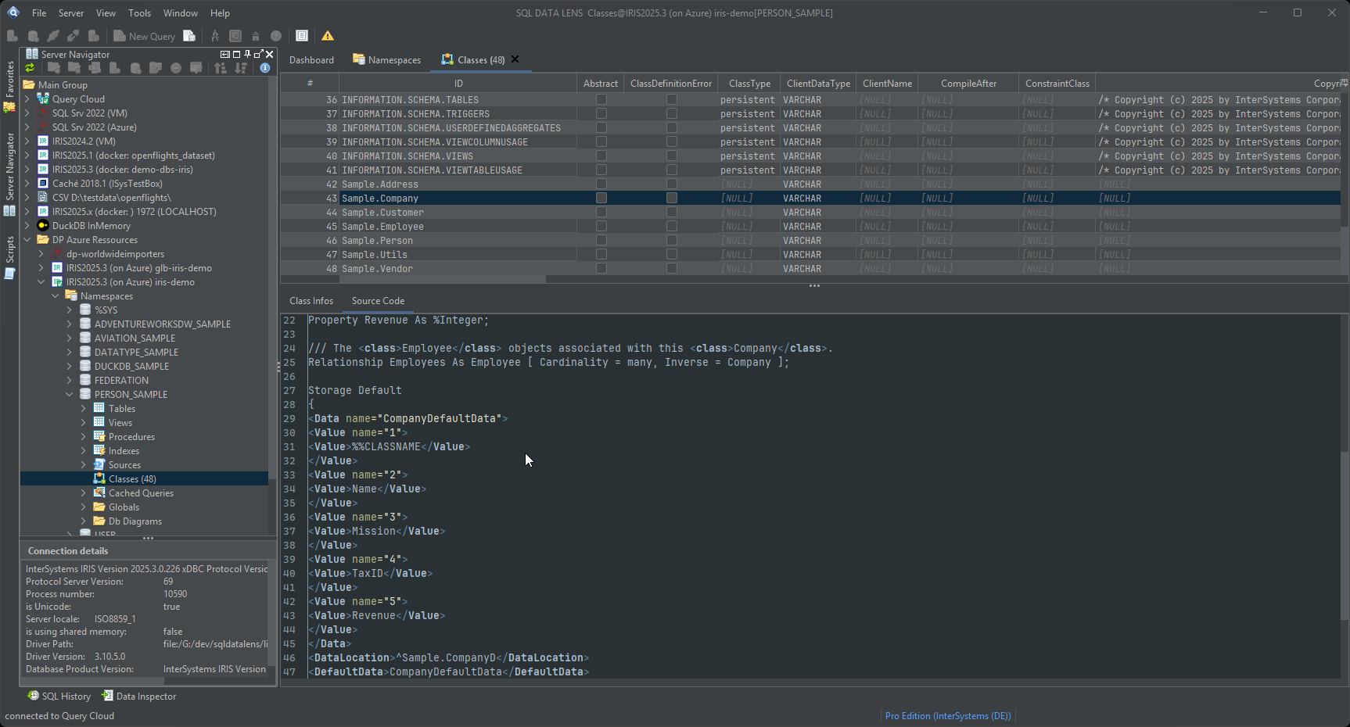1350x727 pixels.
Task: Click the disconnect plug icon in main toolbar
Action: coord(73,36)
